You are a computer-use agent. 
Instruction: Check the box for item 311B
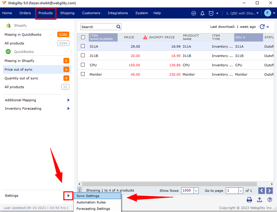point(83,56)
